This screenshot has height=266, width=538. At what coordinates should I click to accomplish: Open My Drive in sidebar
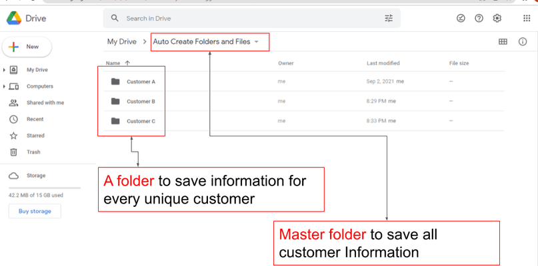(x=37, y=70)
